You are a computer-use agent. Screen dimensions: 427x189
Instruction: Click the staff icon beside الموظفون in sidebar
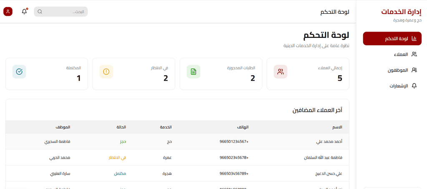(414, 70)
